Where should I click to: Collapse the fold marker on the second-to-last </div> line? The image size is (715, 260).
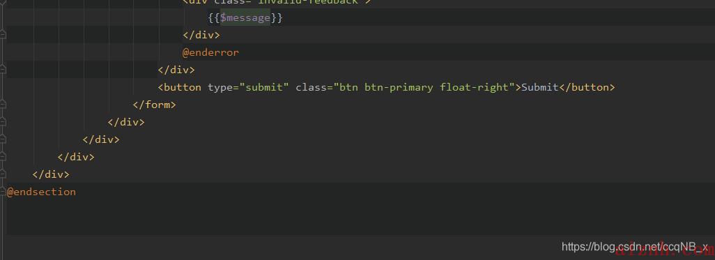(x=2, y=156)
